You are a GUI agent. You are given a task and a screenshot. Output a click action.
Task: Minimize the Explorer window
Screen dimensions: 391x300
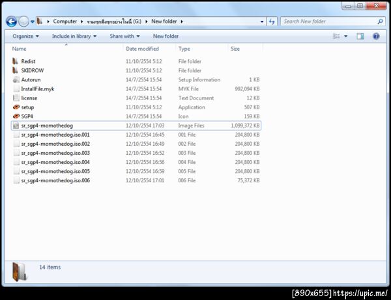click(348, 6)
